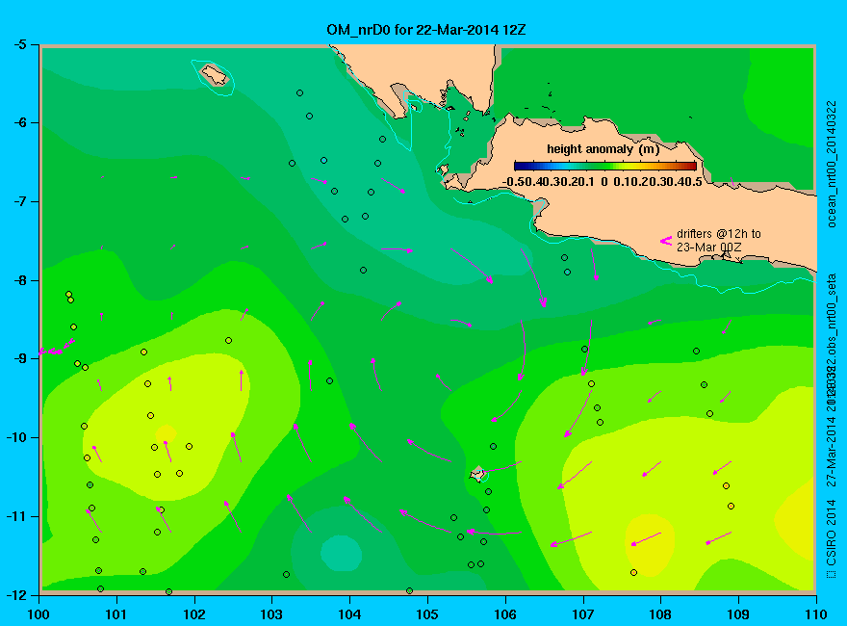
Task: Click the x-axis label '102'
Action: (194, 614)
